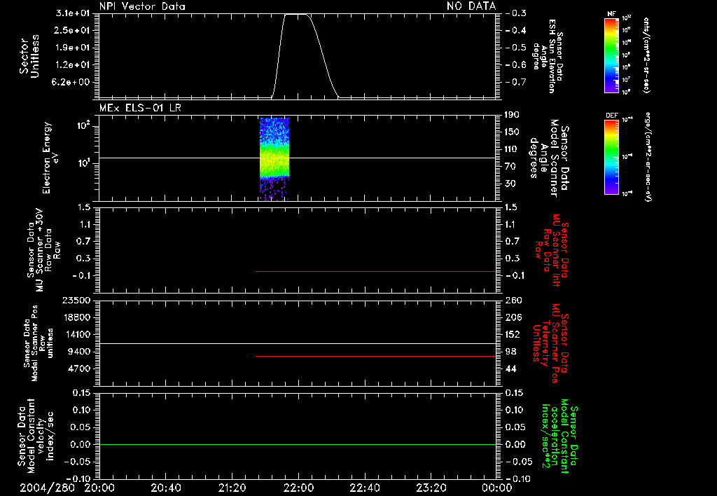Click the 'Model Scanner Angle degrees' axis label
The height and width of the screenshot is (496, 717).
tap(549, 158)
